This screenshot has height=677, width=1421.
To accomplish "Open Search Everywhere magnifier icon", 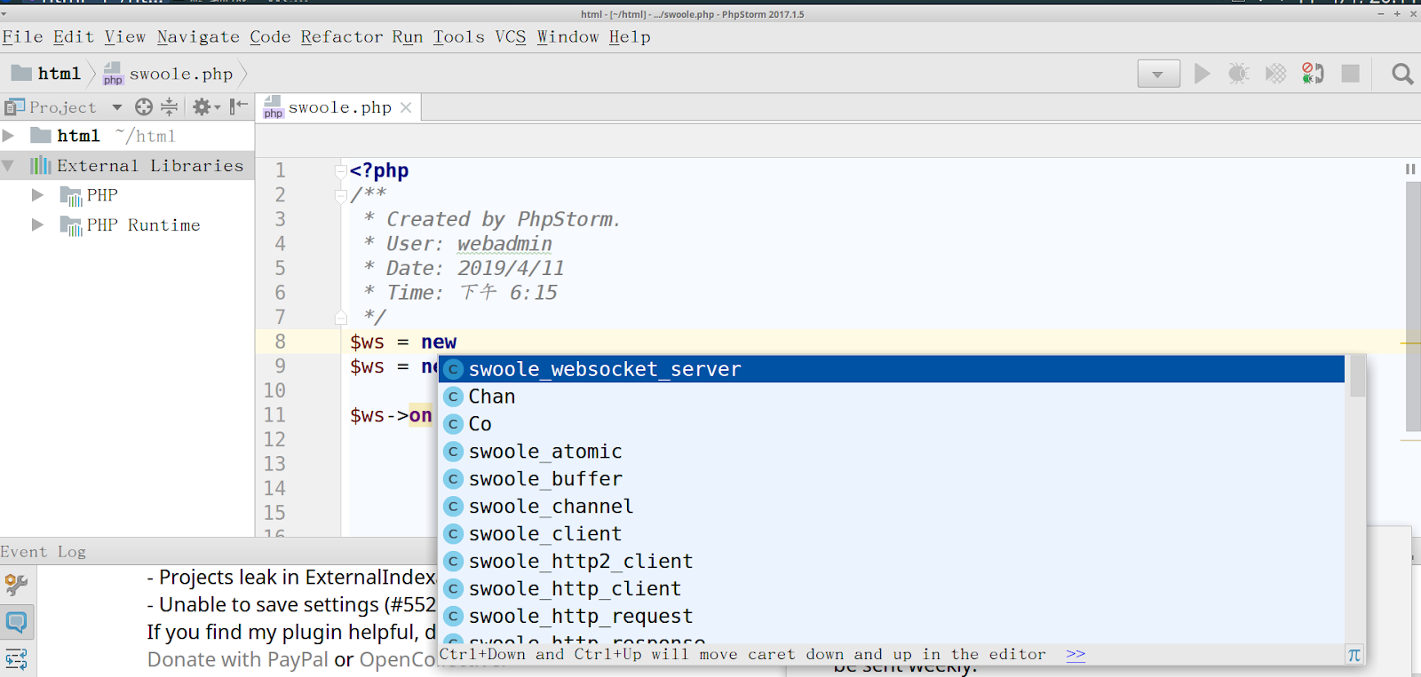I will (x=1402, y=74).
